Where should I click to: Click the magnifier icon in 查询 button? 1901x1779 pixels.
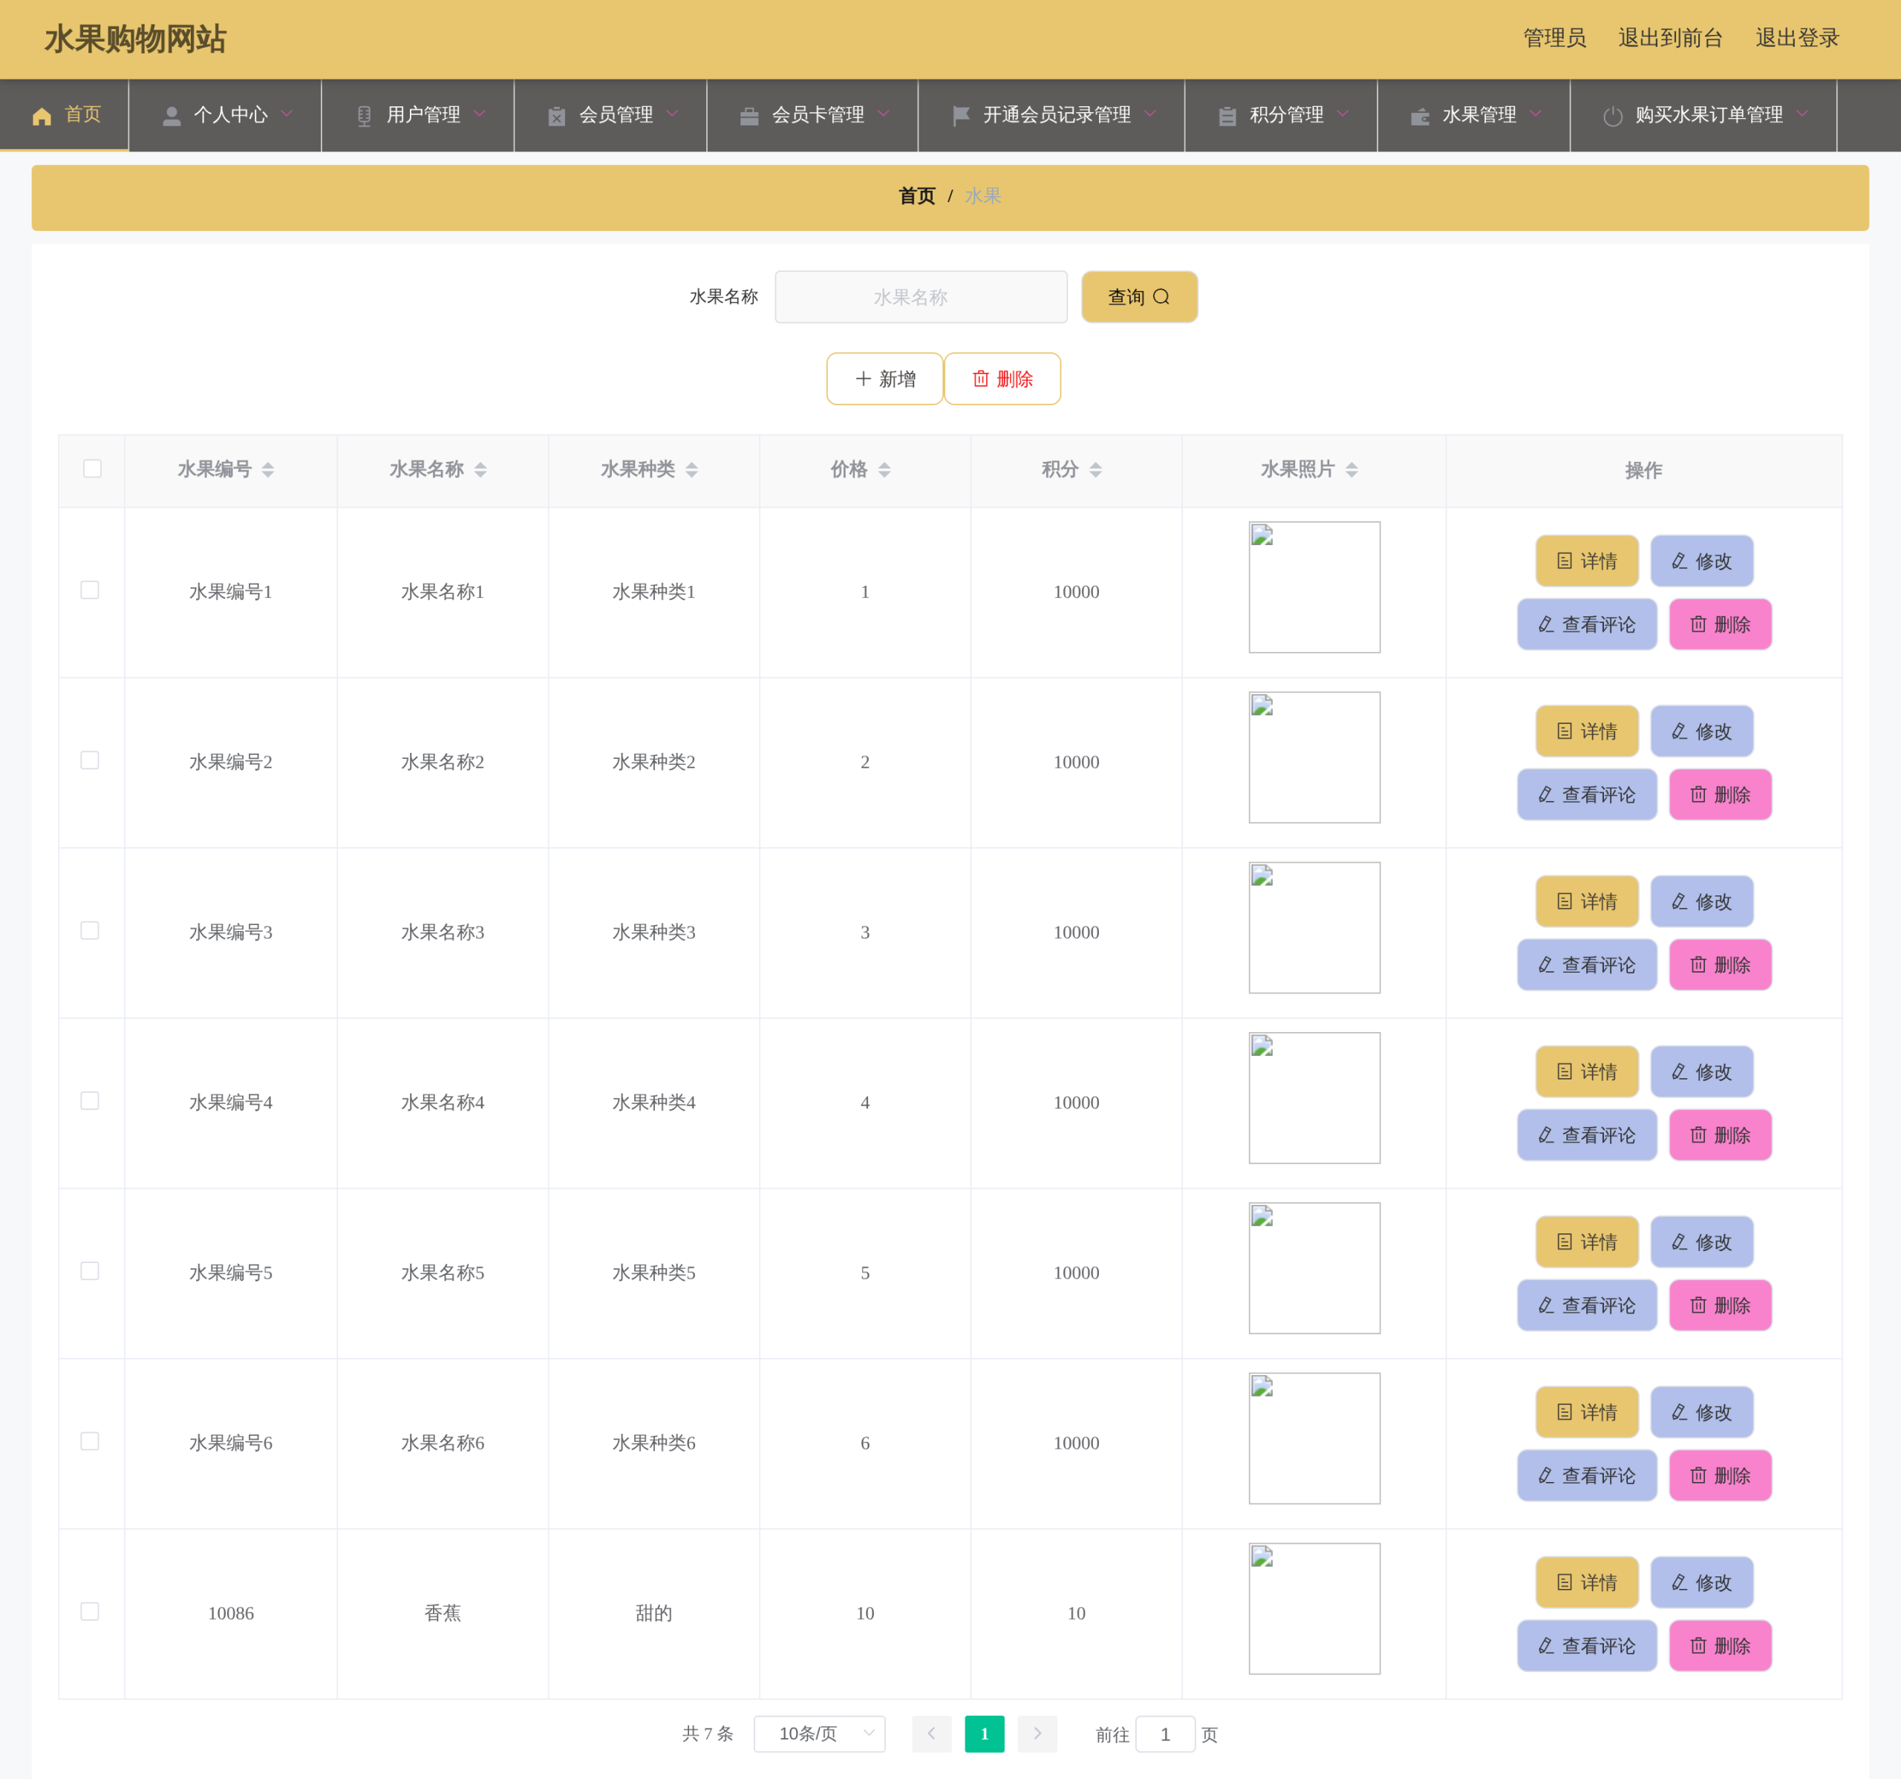click(1162, 297)
